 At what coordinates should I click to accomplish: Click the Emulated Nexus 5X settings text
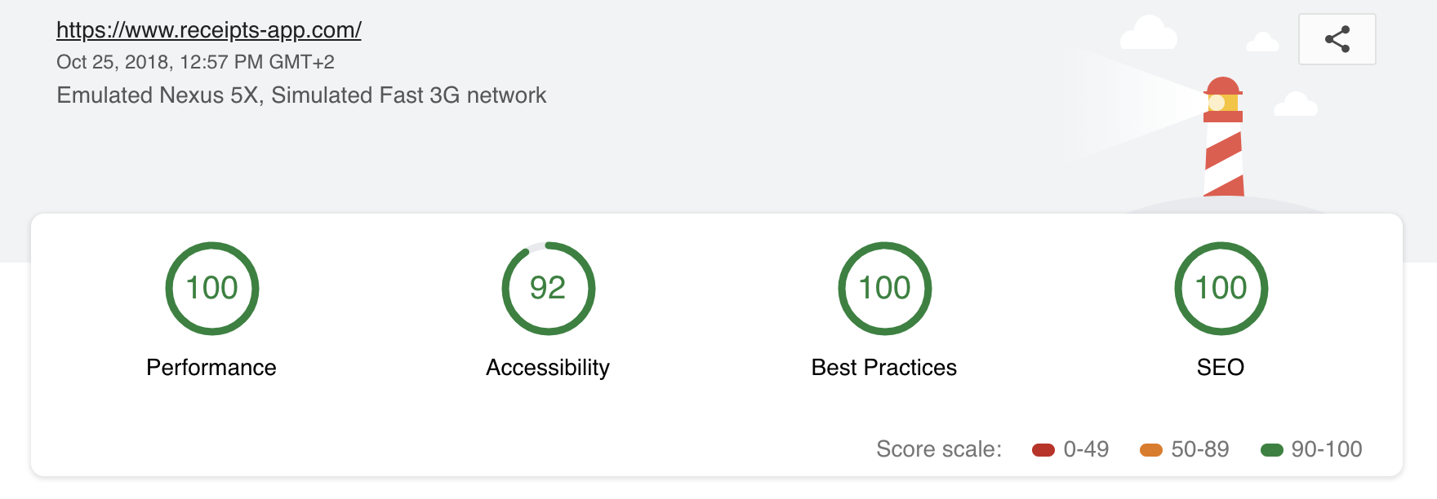coord(301,95)
